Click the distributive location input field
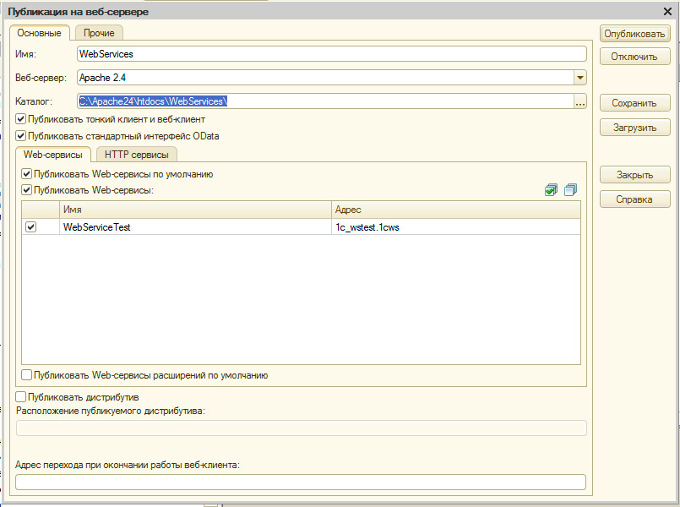The height and width of the screenshot is (507, 680). (301, 428)
